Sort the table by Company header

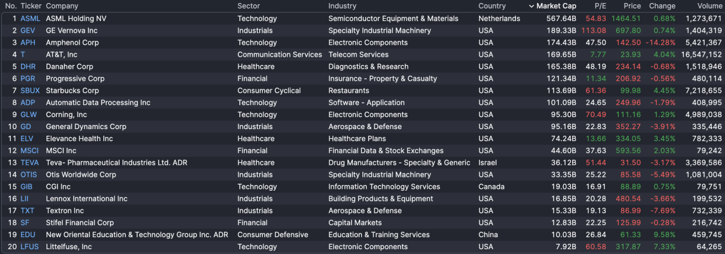pos(62,6)
